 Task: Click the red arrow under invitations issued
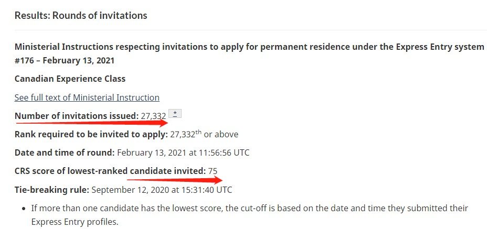tap(92, 123)
